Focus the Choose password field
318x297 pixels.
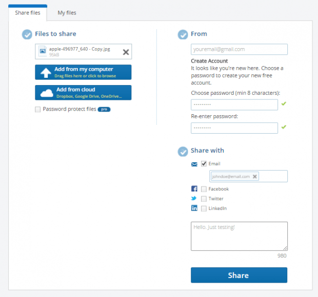point(234,104)
